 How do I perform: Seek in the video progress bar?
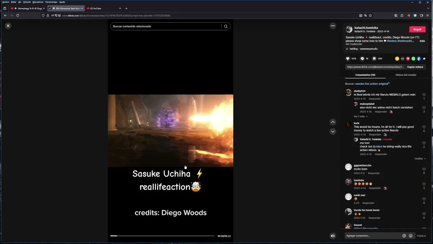[162, 236]
